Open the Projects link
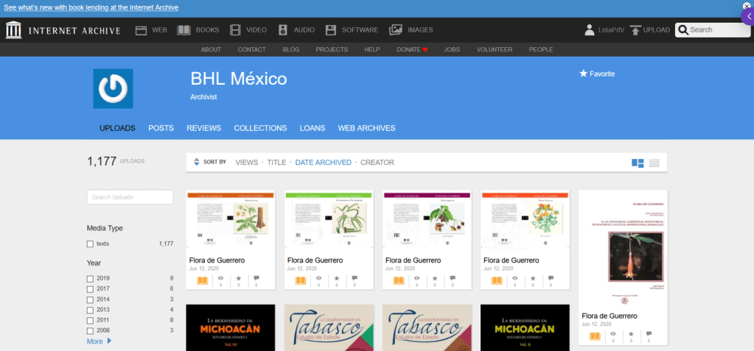Viewport: 754px width, 351px height. pos(332,49)
